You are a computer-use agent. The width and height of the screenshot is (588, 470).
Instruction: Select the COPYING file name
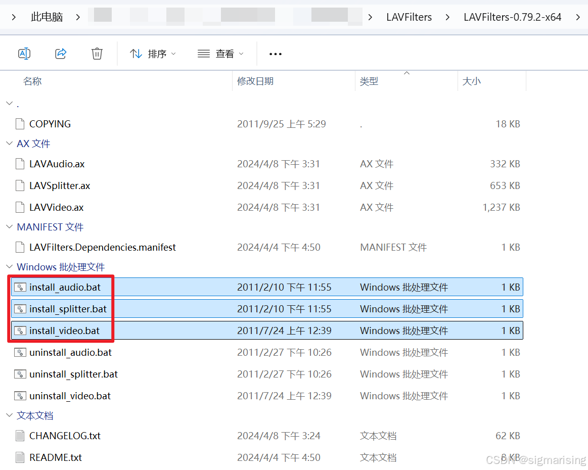50,124
